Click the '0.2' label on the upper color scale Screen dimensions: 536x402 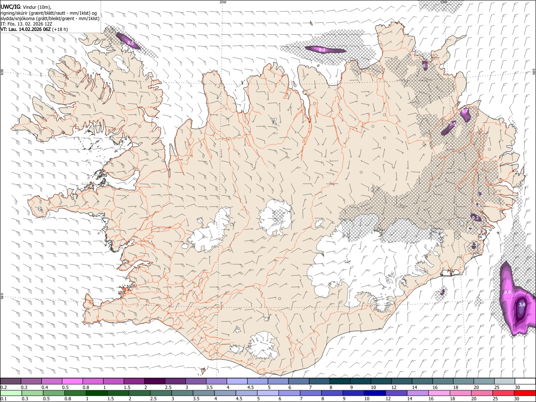(3, 387)
